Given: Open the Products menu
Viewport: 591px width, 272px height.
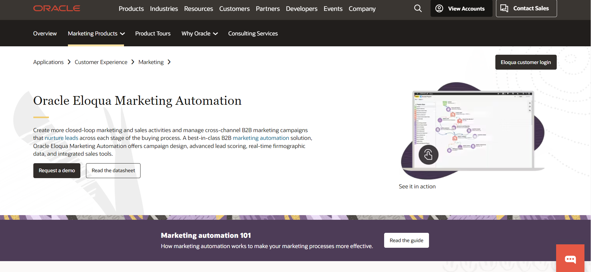Looking at the screenshot, I should coord(131,9).
